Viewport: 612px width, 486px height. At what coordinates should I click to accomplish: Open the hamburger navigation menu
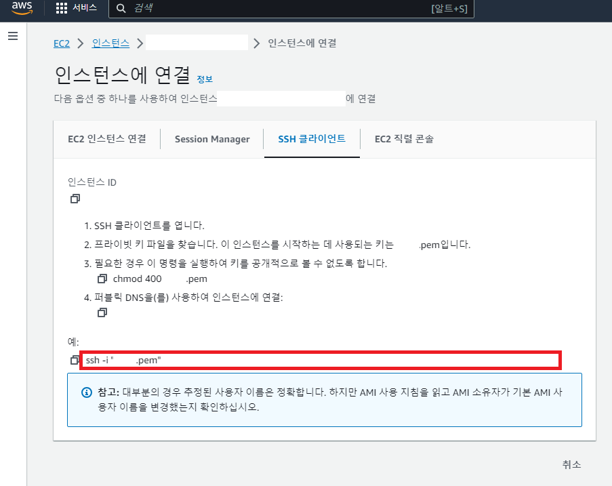click(13, 36)
